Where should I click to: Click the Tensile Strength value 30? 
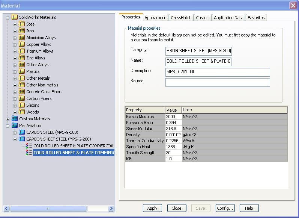[173, 153]
